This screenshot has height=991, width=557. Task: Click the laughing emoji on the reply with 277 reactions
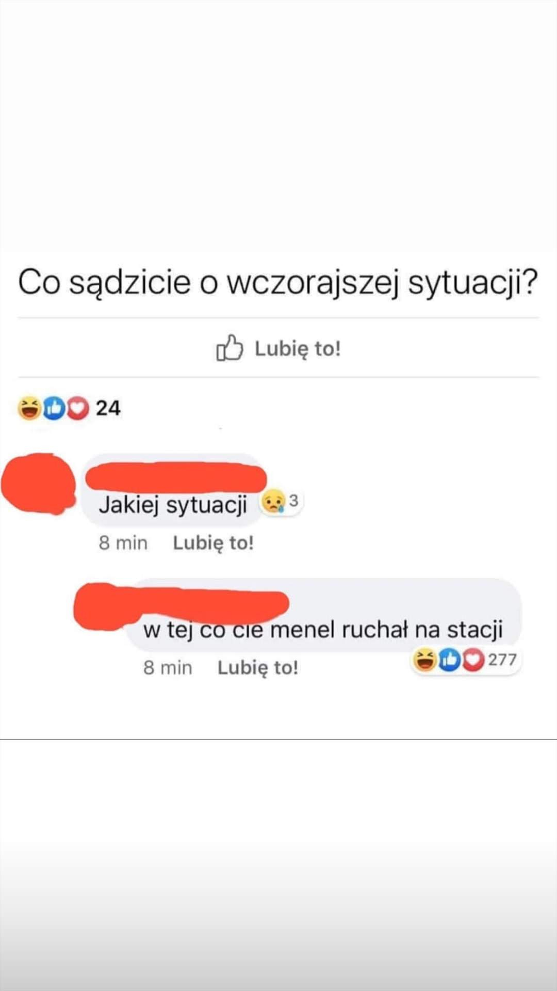425,660
